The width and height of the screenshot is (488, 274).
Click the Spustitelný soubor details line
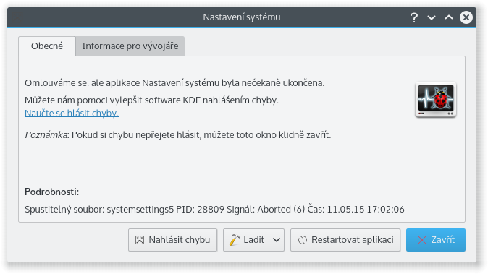tap(214, 209)
